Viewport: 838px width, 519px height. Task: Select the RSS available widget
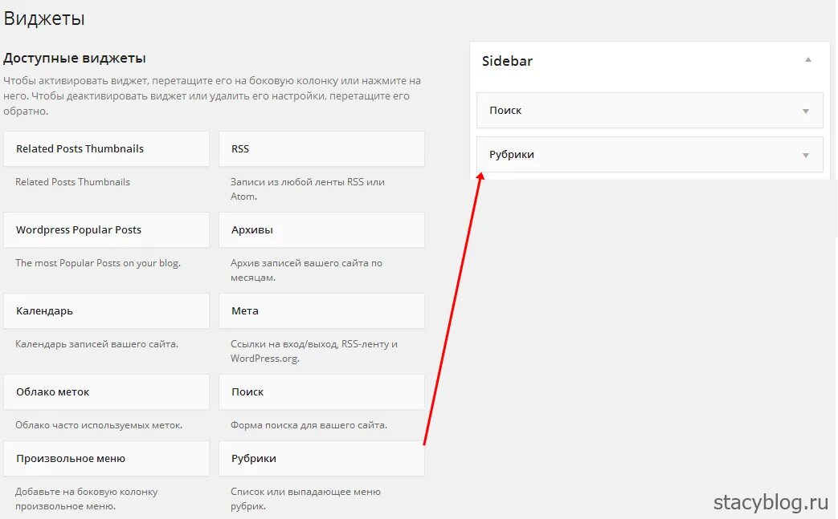[x=321, y=149]
